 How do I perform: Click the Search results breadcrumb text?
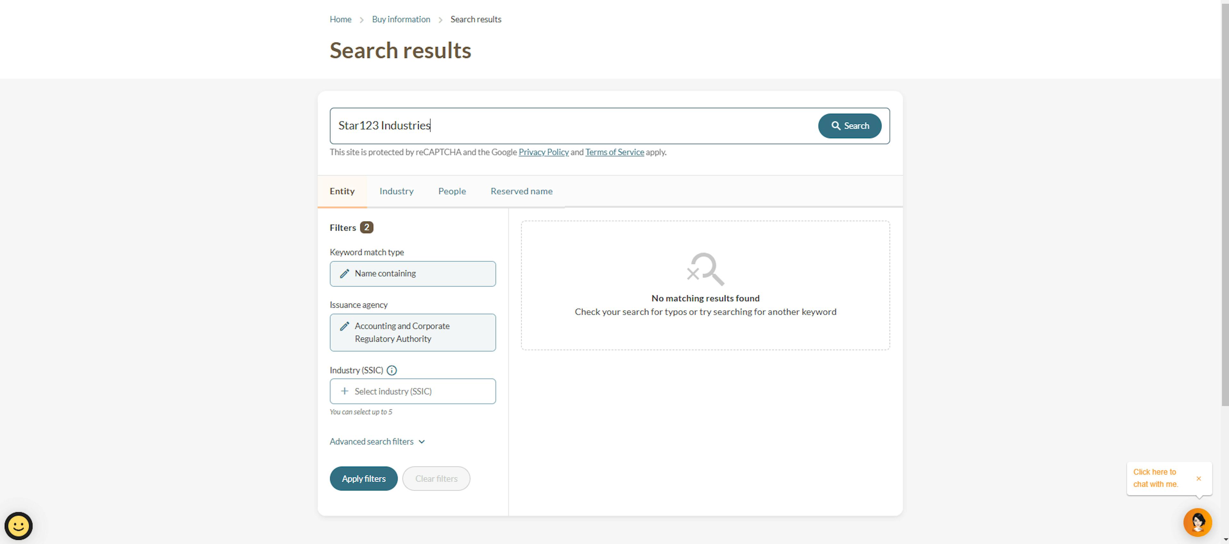[x=476, y=20]
